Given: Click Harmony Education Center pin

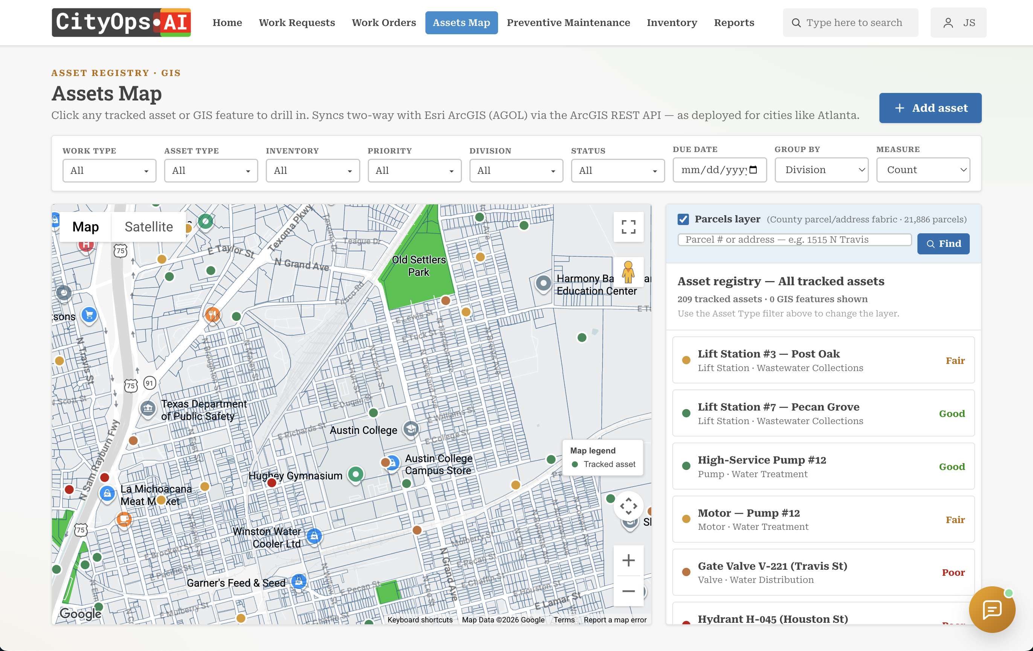Looking at the screenshot, I should 544,283.
